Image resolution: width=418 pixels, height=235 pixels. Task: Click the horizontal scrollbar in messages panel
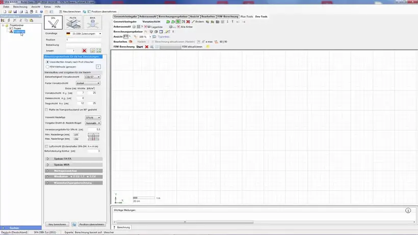click(x=185, y=222)
